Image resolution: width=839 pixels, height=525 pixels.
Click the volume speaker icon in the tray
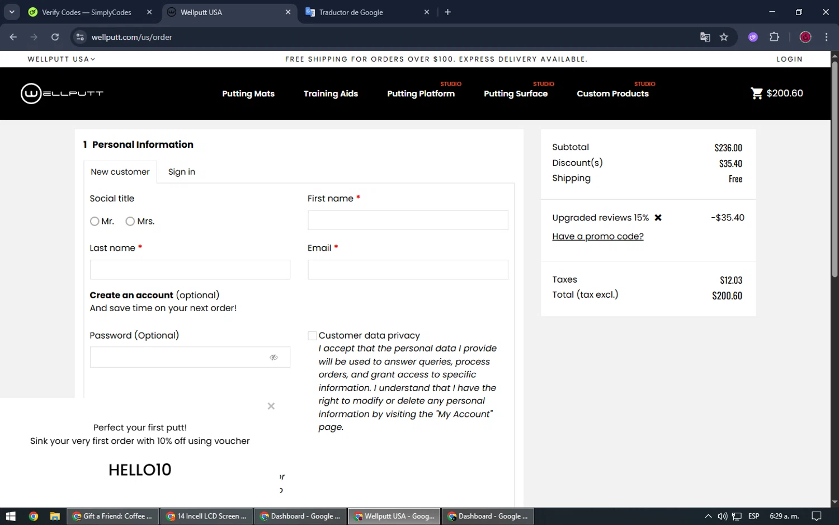722,516
